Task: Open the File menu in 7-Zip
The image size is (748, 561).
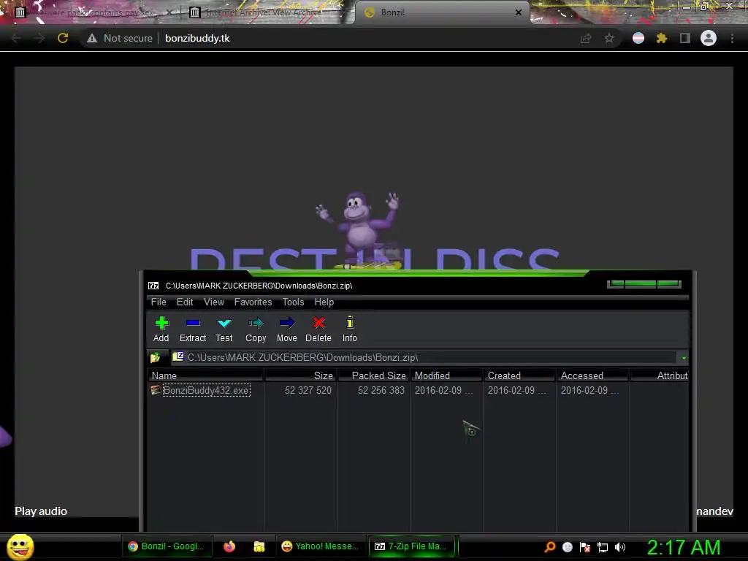Action: 159,302
